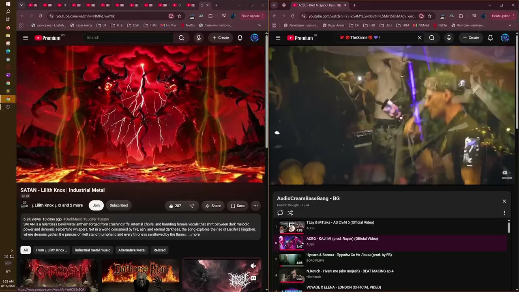This screenshot has width=519, height=292.
Task: Select the Alternative Metal chip
Action: pos(132,250)
